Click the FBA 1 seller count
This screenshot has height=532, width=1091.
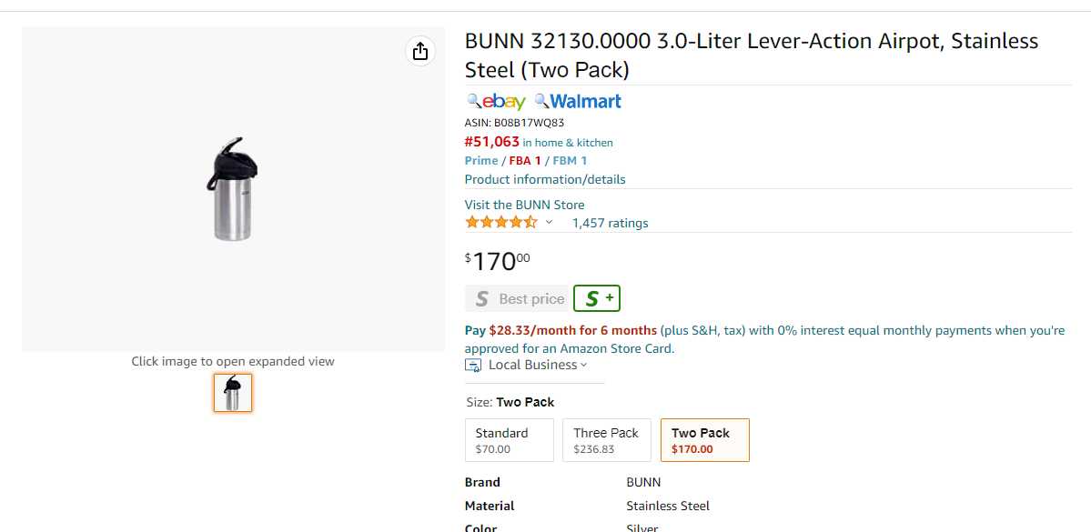point(525,161)
